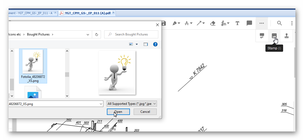
Task: Click the Open button
Action: (x=118, y=112)
